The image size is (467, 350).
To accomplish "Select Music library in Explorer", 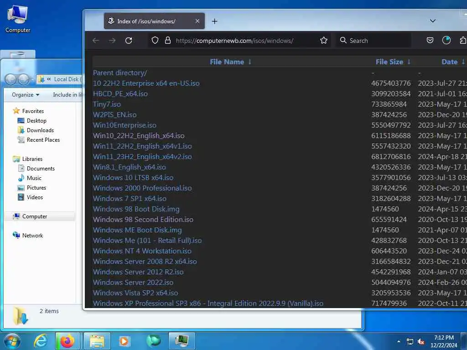I will (30, 178).
